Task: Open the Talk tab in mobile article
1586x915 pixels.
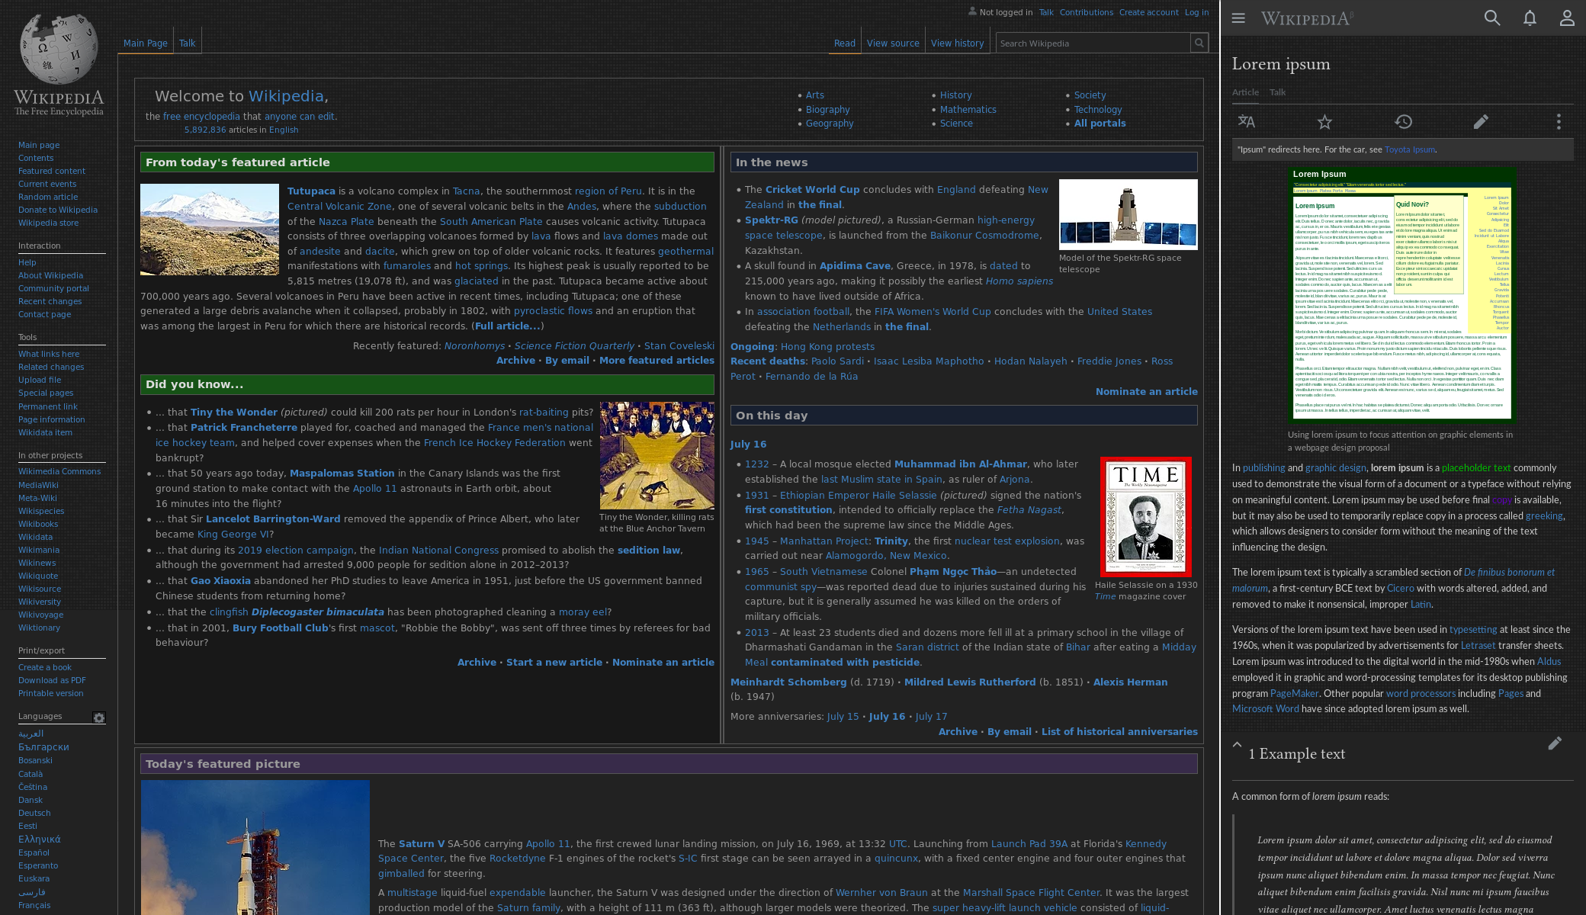Action: (1277, 92)
